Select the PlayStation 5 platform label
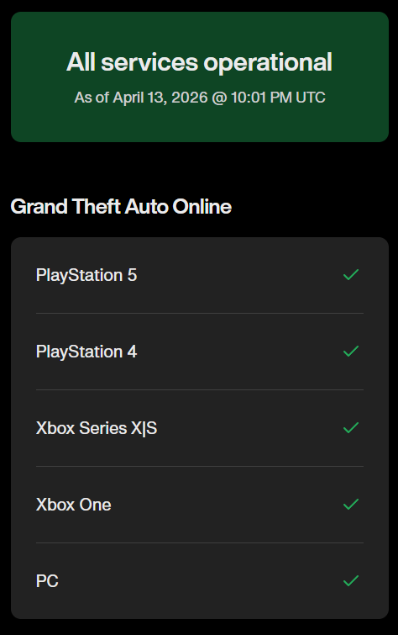The width and height of the screenshot is (398, 635). (86, 275)
